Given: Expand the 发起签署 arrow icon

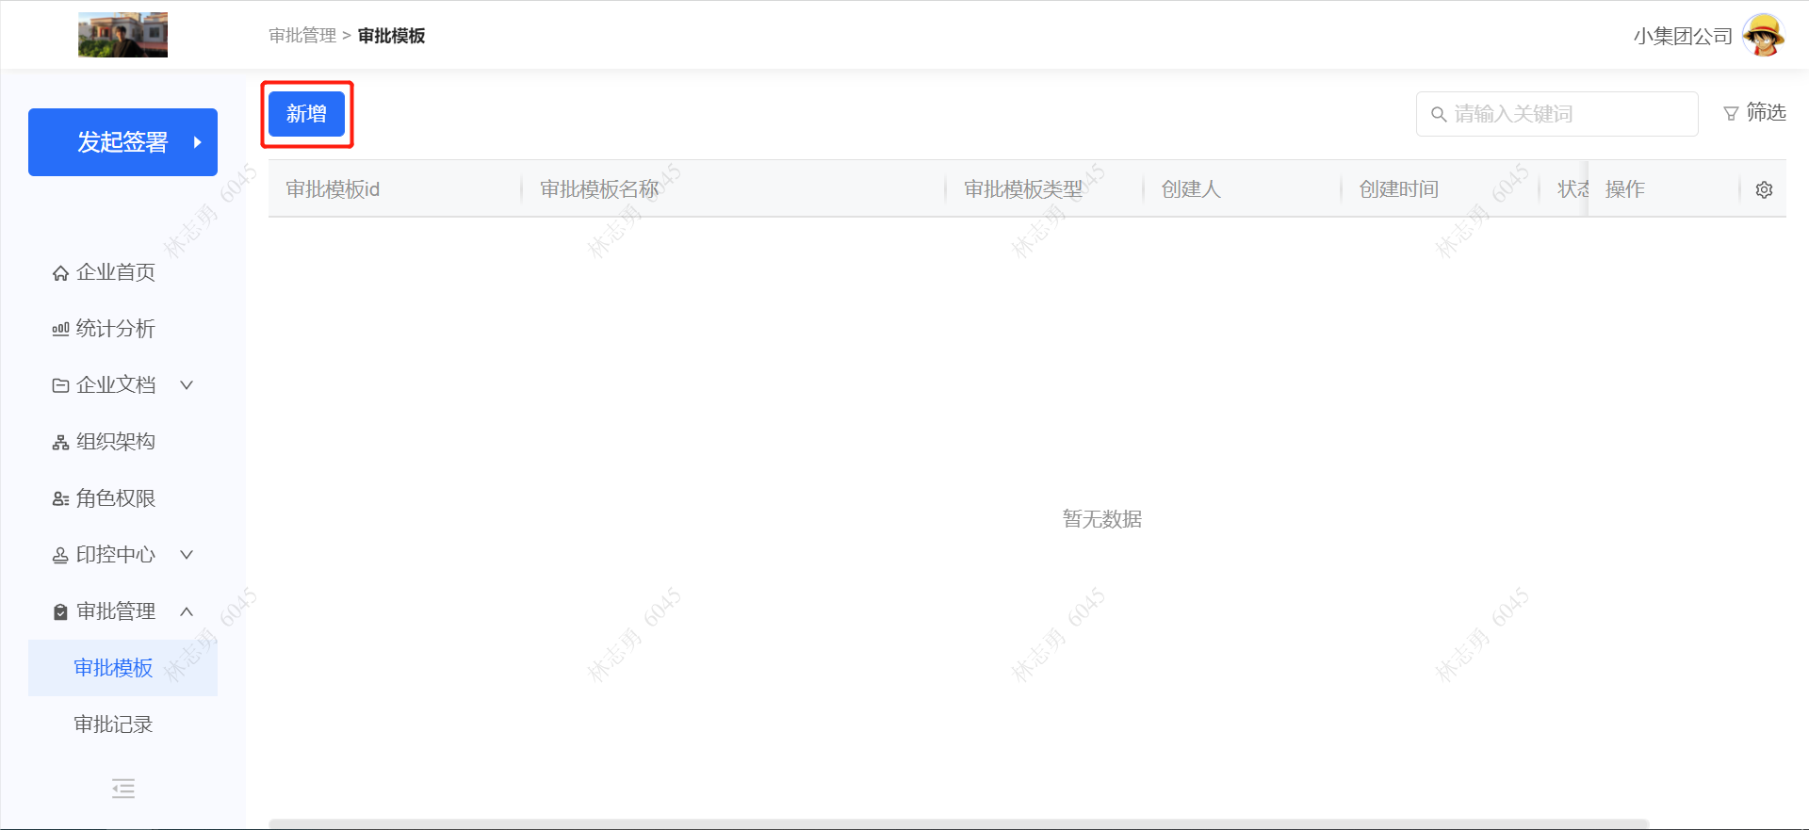Looking at the screenshot, I should tap(198, 142).
